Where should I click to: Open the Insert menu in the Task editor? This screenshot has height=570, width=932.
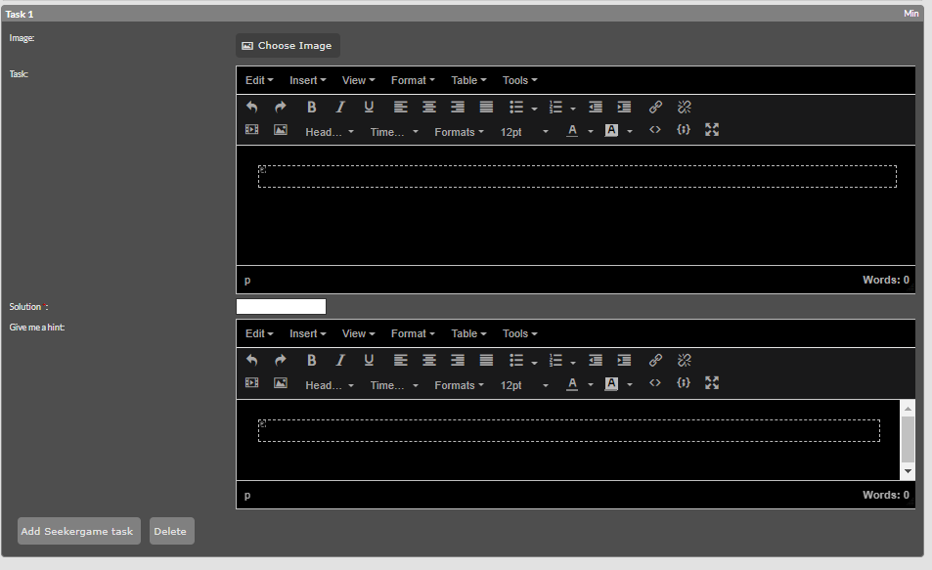pyautogui.click(x=308, y=80)
